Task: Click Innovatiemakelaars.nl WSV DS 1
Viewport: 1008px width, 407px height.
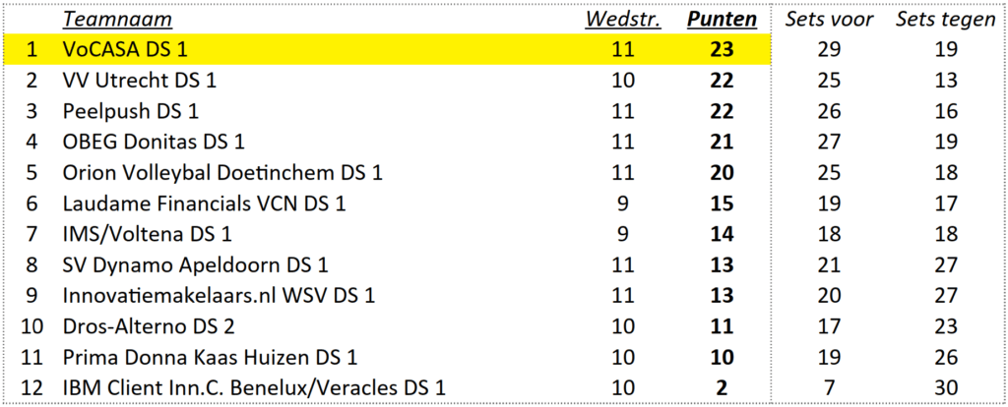Action: [218, 295]
